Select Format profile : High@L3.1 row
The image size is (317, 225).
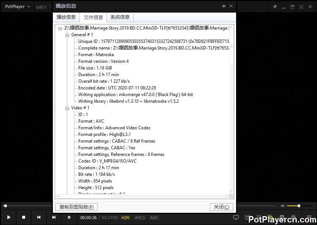105,134
